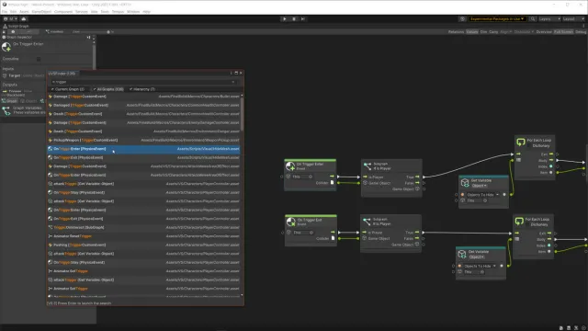The height and width of the screenshot is (331, 588).
Task: Select the Graph variables tab in the left panel
Action: 10,101
